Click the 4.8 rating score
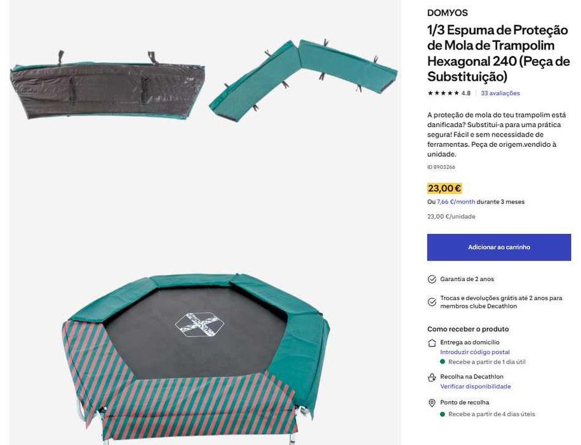This screenshot has width=581, height=445. click(466, 93)
